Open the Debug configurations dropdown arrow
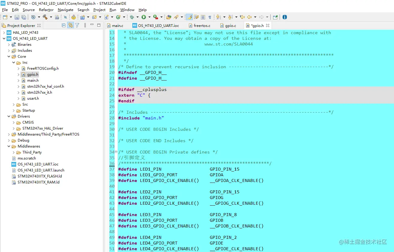Screen dimensions: 394x252 click(x=137, y=17)
